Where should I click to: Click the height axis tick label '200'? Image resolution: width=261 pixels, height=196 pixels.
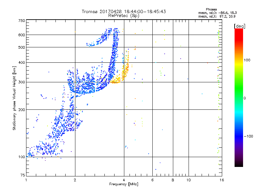(22, 110)
